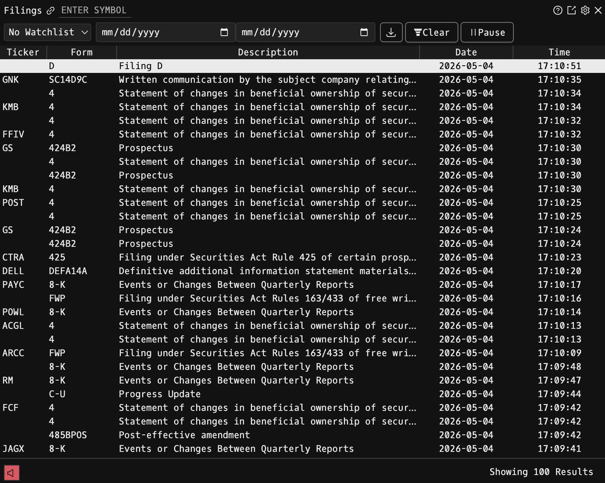This screenshot has width=605, height=483.
Task: Click the 17:10:20 time cell
Action: point(559,271)
